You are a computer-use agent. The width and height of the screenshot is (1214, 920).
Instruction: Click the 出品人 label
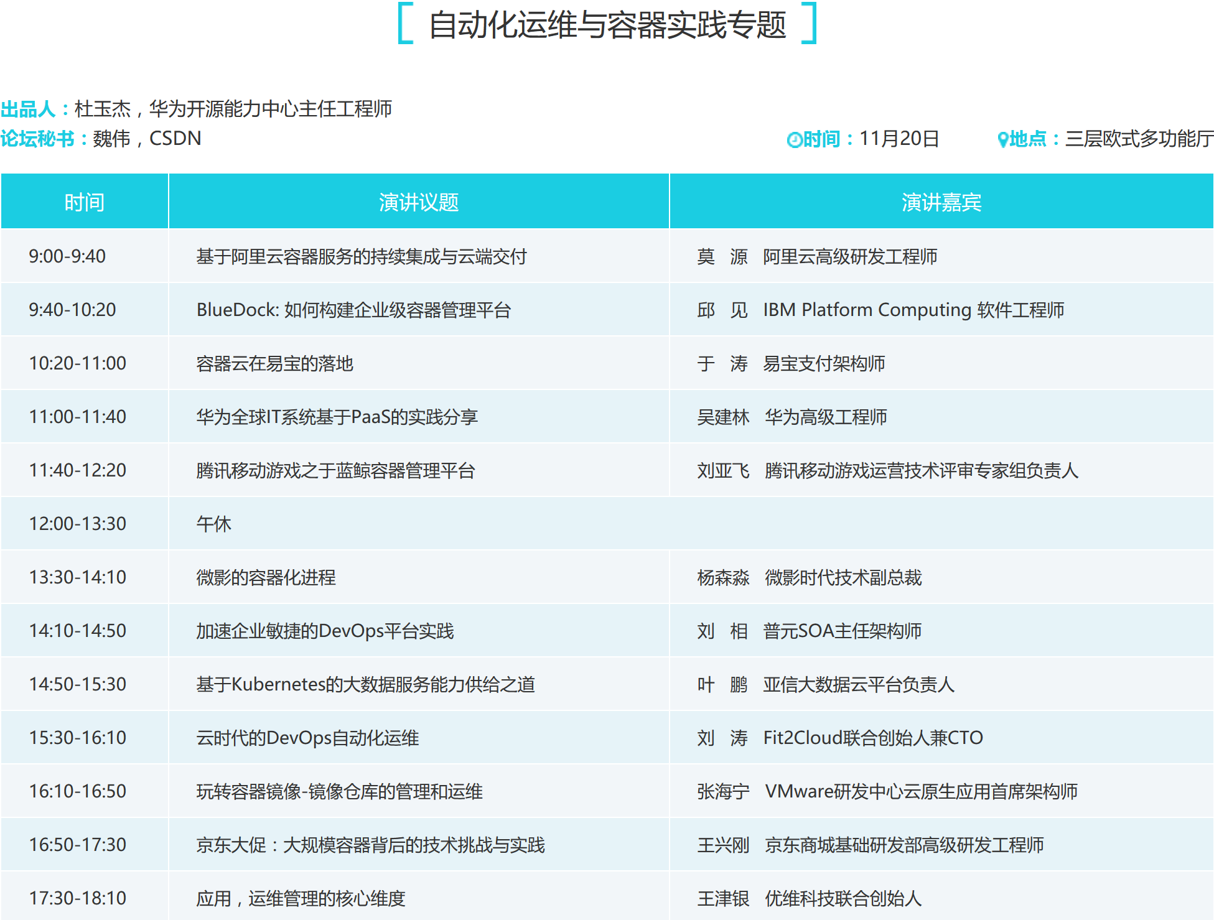[29, 109]
